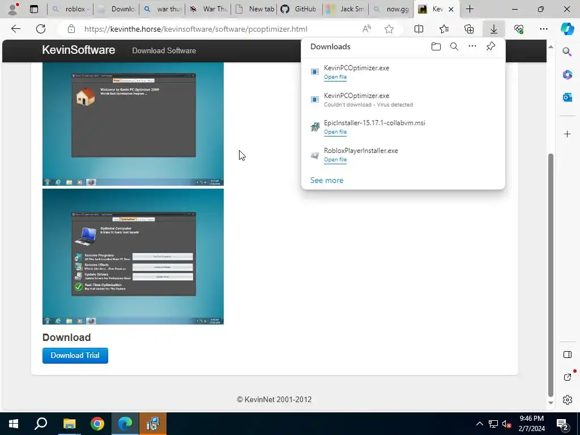Click the page vertical scrollbar thumb

coord(551,275)
